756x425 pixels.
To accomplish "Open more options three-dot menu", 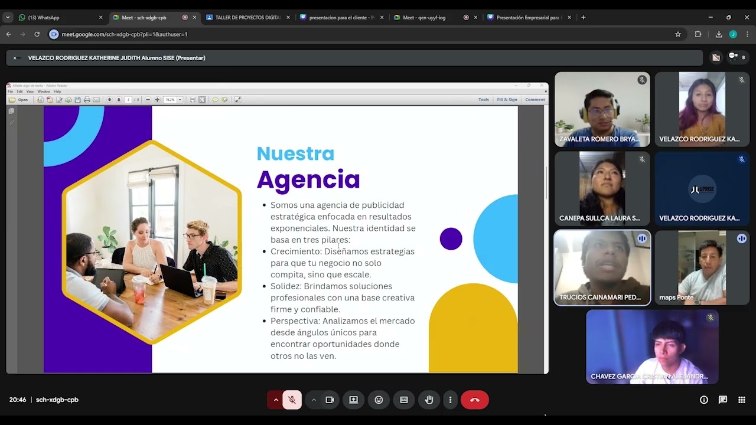I will (x=450, y=400).
